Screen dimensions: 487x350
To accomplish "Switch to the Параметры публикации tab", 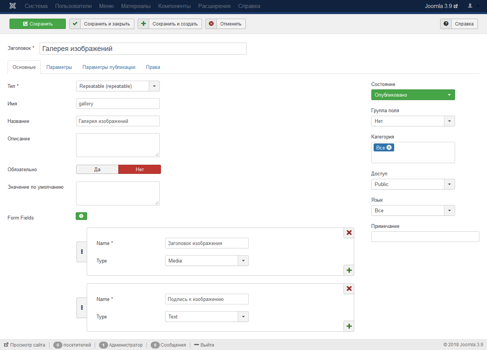I will (109, 67).
